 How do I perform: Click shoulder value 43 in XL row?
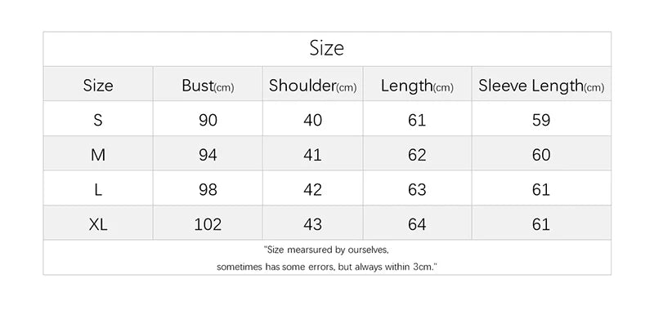(x=313, y=225)
